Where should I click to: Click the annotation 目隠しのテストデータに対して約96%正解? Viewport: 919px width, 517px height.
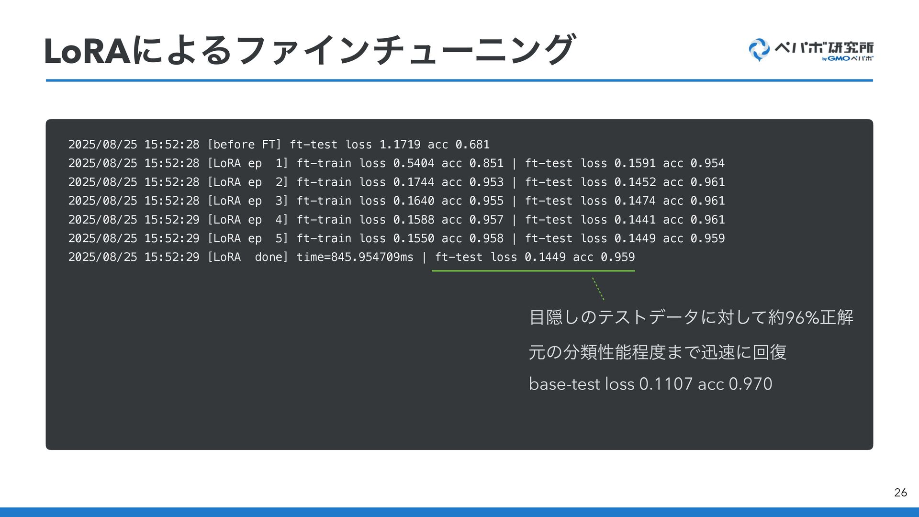point(691,317)
